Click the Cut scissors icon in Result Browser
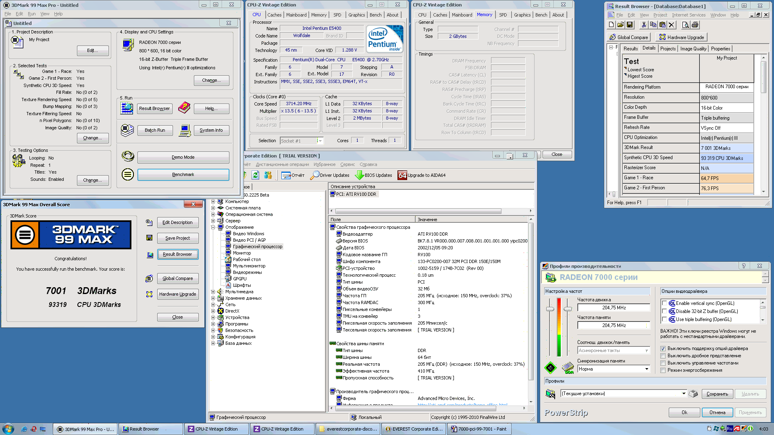Image resolution: width=774 pixels, height=435 pixels. point(644,25)
